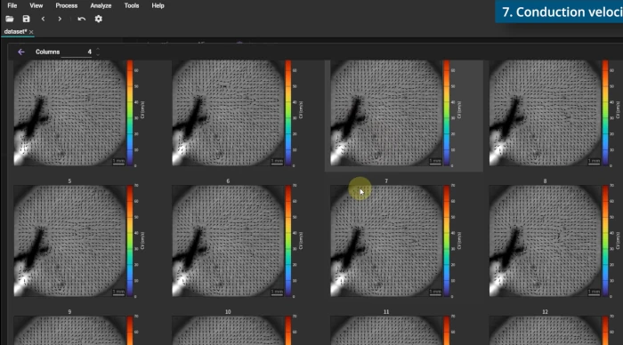This screenshot has width=623, height=345.
Task: Decrease Columns count with down stepper
Action: click(98, 54)
